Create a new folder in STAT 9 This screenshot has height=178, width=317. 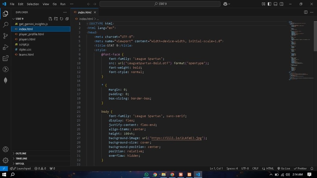tap(56, 19)
